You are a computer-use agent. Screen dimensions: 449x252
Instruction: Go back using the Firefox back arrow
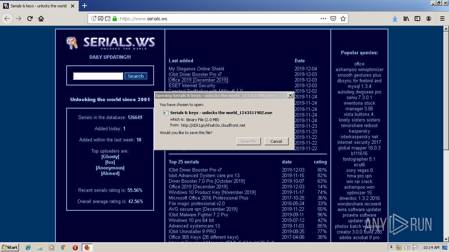tap(7, 19)
